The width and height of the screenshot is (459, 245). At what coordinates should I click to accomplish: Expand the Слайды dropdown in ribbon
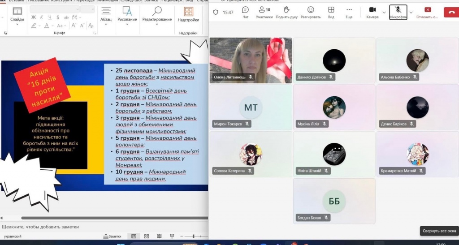pyautogui.click(x=17, y=24)
